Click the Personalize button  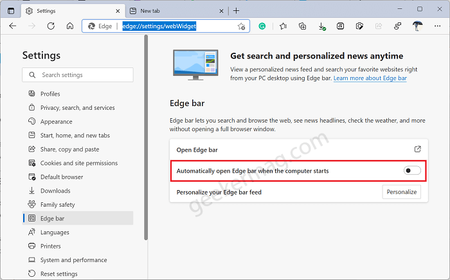tap(402, 192)
